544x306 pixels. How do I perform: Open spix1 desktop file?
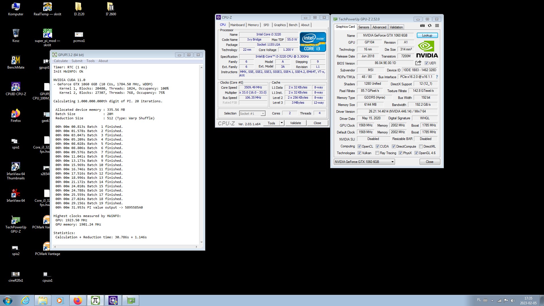coord(16,143)
